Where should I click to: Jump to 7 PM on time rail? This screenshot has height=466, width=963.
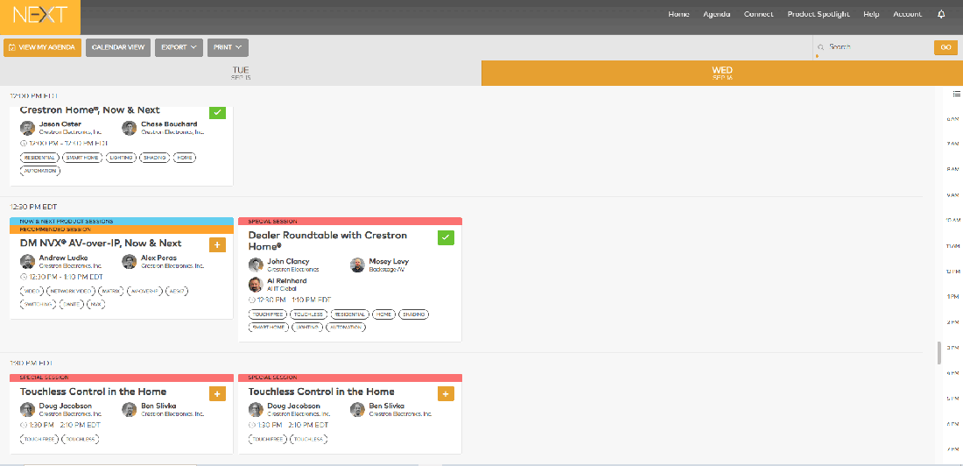[x=953, y=450]
